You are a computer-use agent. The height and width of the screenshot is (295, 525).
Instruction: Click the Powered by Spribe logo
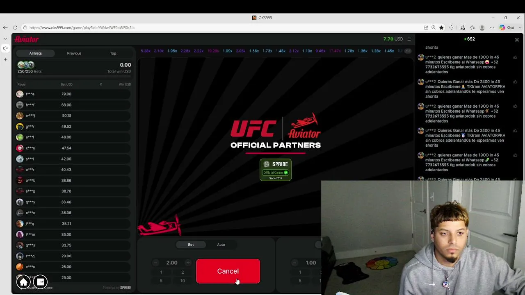[117, 288]
